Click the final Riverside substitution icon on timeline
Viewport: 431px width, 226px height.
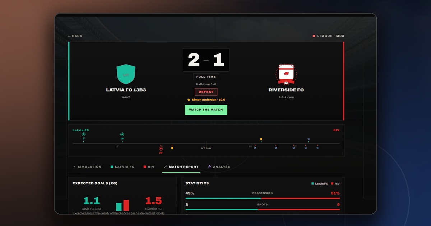click(x=318, y=148)
